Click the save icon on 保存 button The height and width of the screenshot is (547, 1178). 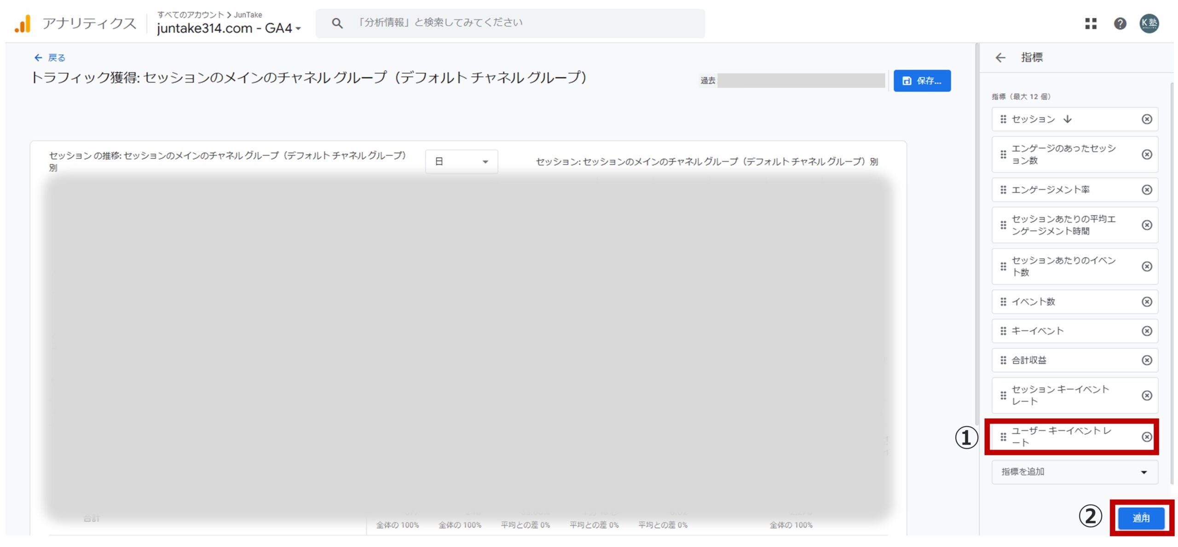pos(907,81)
